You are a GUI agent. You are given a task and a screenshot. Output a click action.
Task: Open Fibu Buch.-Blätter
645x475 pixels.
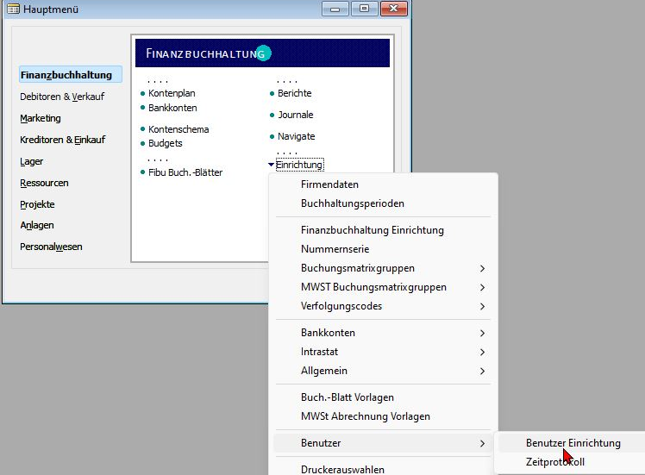(185, 172)
